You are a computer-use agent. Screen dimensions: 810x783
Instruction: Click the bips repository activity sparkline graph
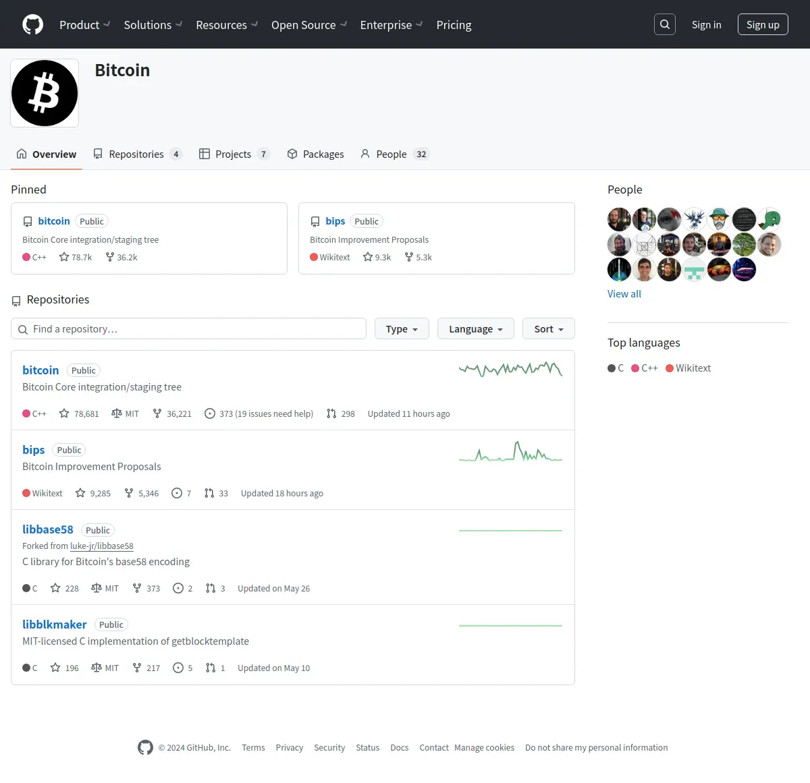coord(510,451)
